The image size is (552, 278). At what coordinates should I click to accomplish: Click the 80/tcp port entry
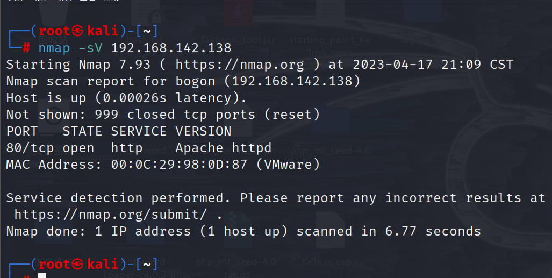tap(30, 148)
